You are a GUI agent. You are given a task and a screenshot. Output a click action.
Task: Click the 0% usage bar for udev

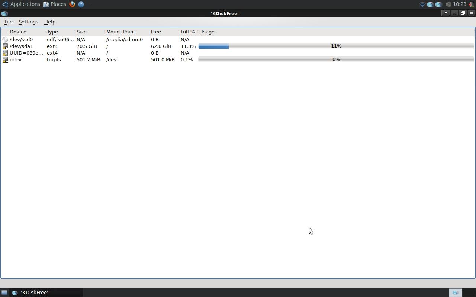(336, 59)
